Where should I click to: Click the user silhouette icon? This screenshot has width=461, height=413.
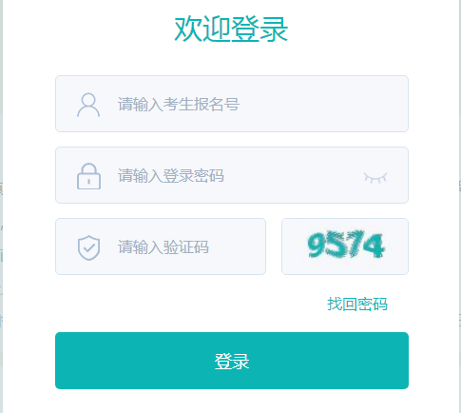click(88, 105)
